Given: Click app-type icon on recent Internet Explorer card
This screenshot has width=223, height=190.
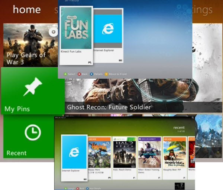Looking at the screenshot, I should [85, 179].
